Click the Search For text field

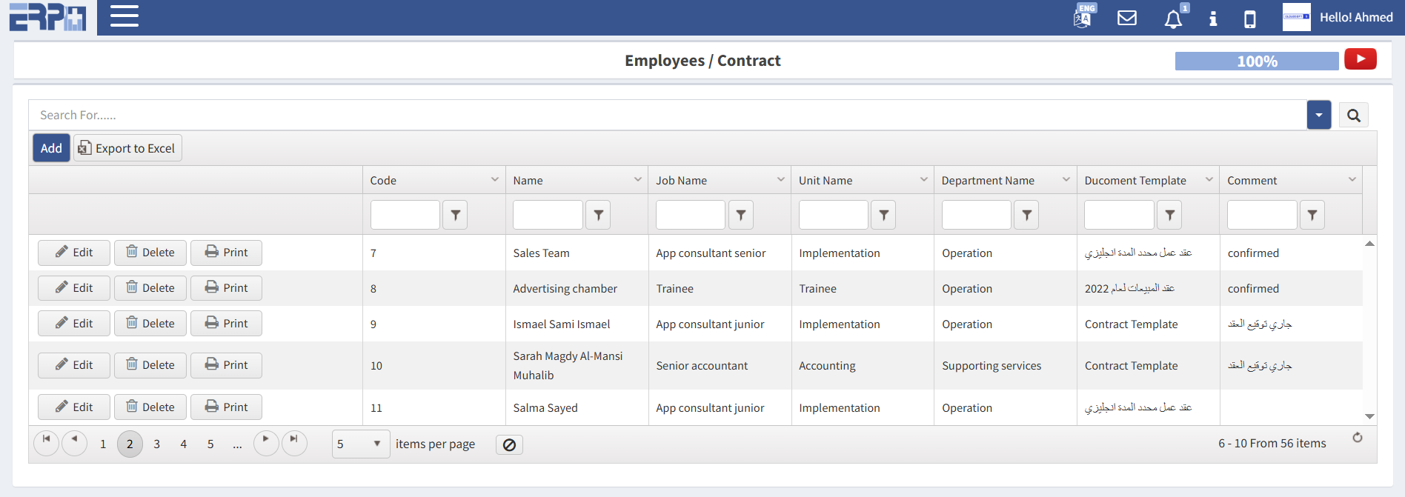tap(667, 116)
